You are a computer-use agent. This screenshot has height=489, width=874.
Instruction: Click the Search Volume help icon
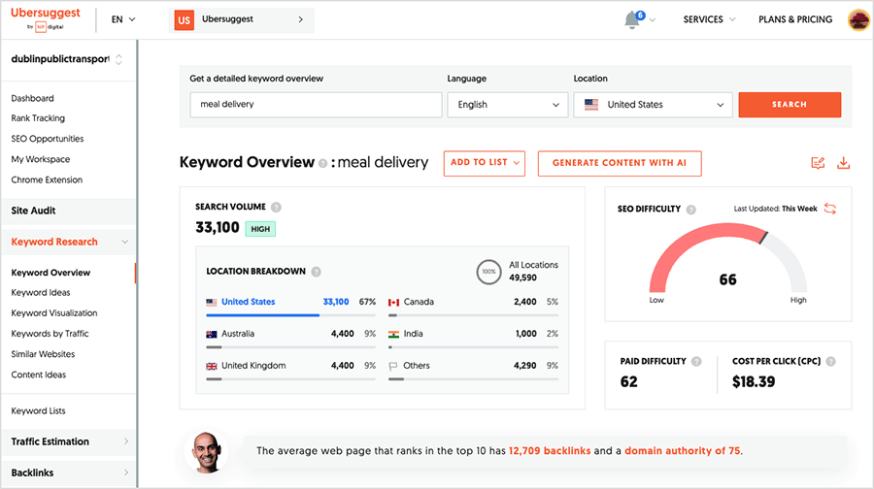tap(277, 208)
